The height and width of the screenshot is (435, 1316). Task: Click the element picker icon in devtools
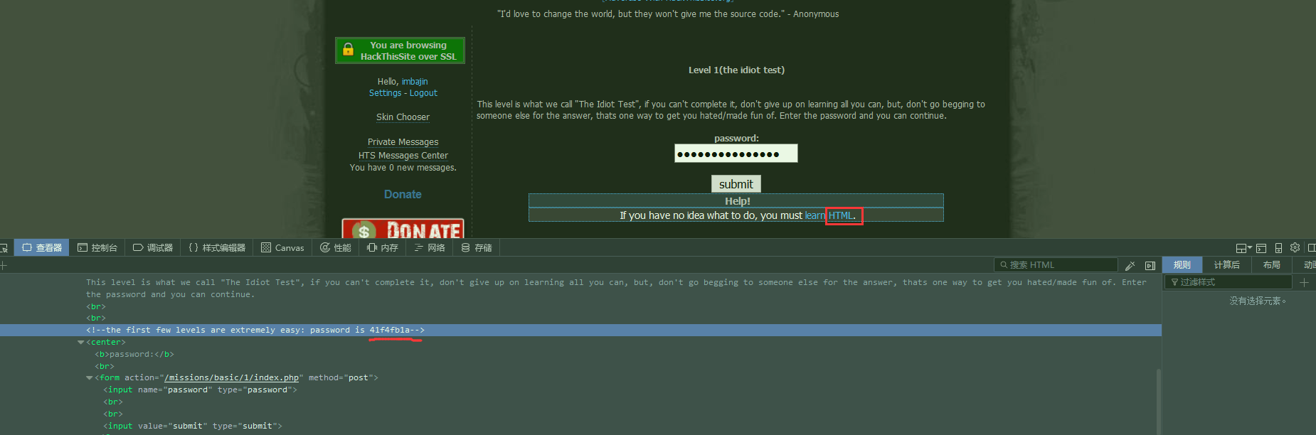click(4, 248)
